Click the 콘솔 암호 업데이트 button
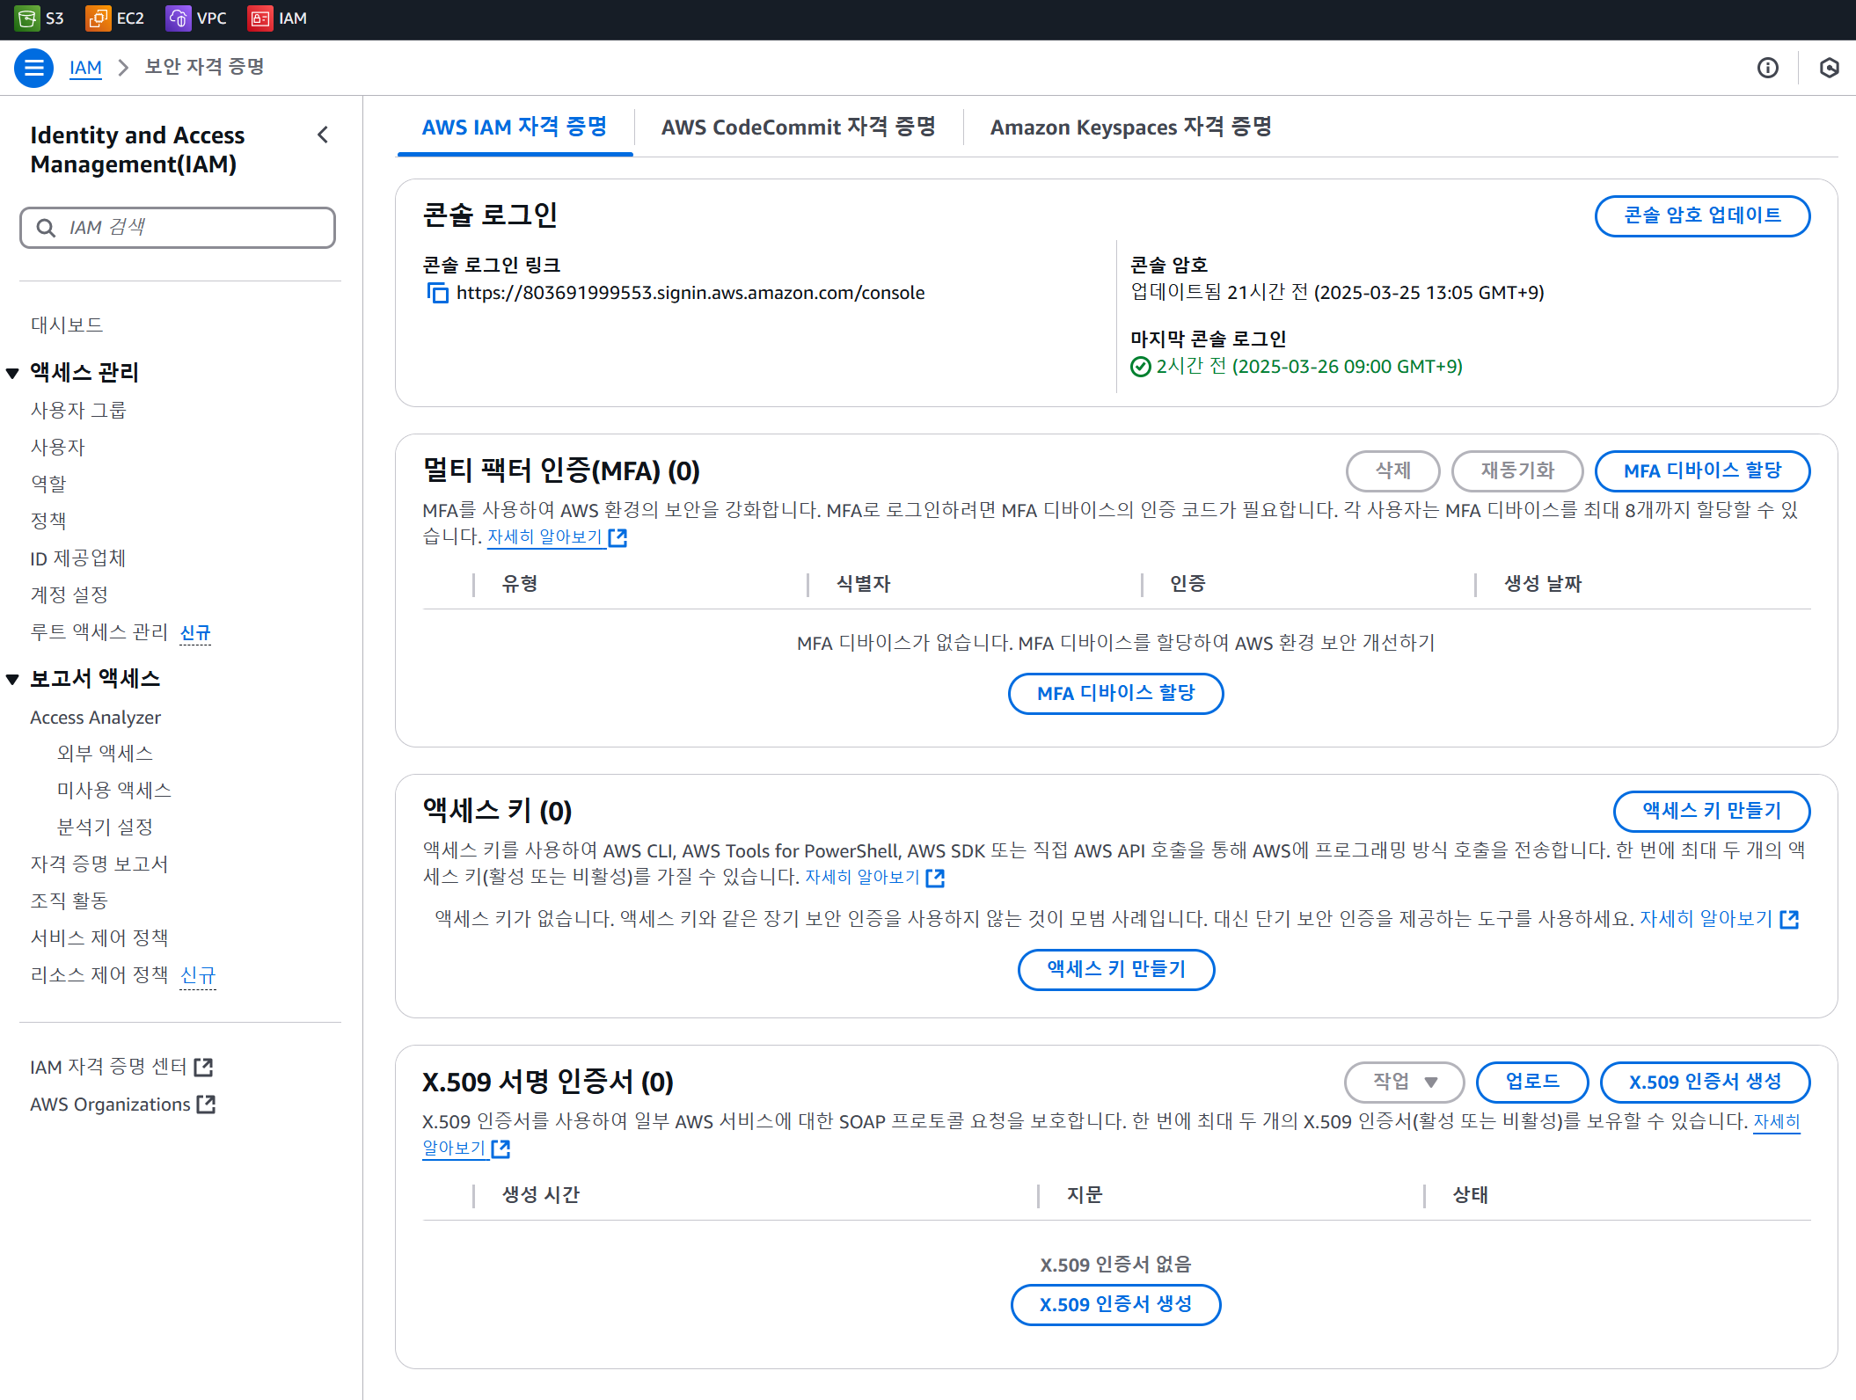This screenshot has width=1856, height=1400. point(1701,215)
